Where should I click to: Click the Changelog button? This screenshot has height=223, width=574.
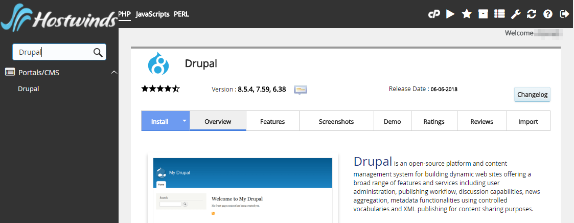[532, 95]
